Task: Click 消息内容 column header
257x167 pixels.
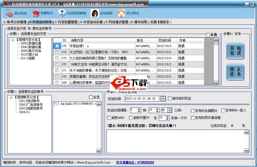Action: tap(102, 40)
